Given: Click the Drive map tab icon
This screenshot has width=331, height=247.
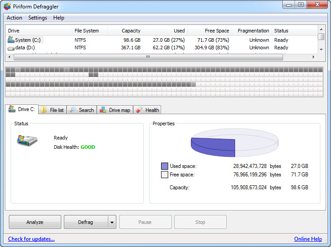Looking at the screenshot, I should 103,110.
